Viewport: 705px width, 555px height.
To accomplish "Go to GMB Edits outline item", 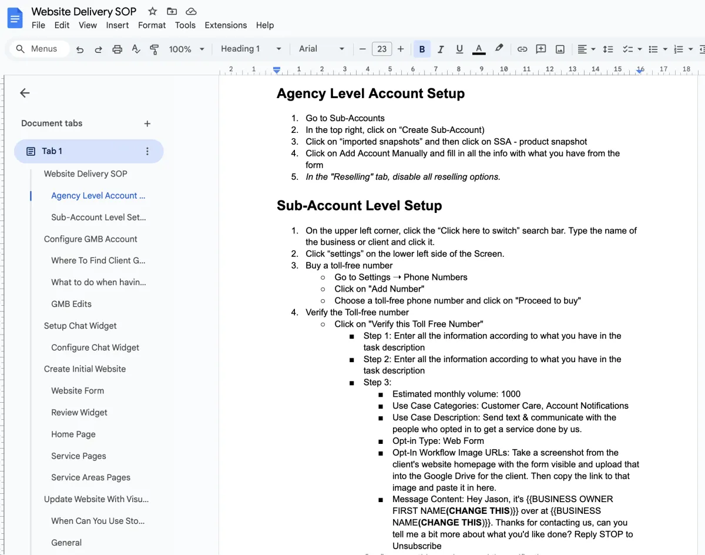I will [x=71, y=304].
